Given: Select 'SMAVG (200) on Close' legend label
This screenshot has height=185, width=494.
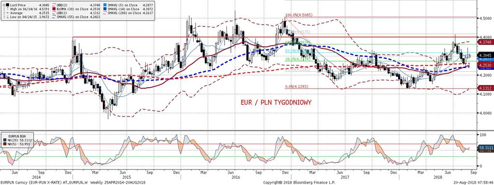Looking at the screenshot, I should click(124, 13).
